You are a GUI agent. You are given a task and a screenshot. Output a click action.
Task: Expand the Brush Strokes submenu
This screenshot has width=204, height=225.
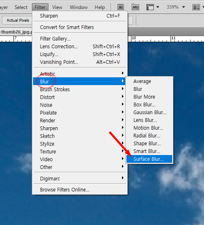[x=80, y=89]
